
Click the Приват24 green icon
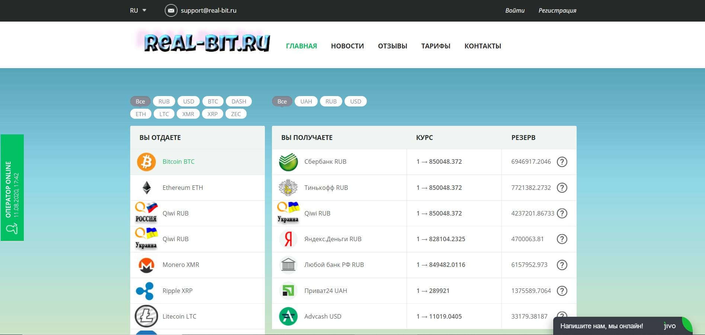pos(288,291)
